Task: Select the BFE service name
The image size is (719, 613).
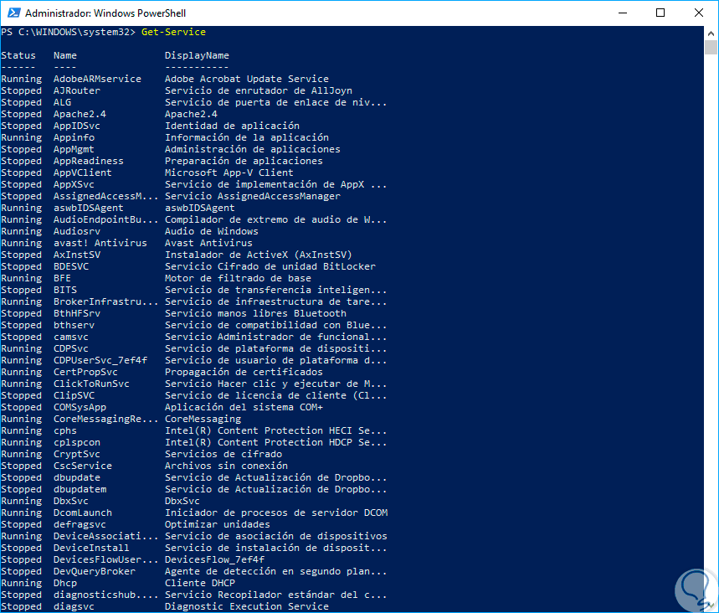Action: pos(63,279)
